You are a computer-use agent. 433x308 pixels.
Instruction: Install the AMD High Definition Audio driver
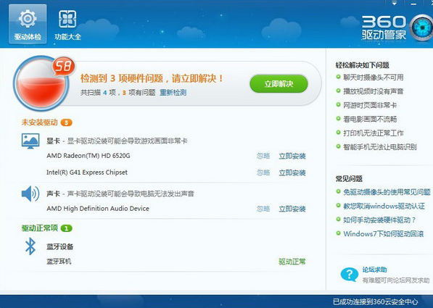(x=292, y=209)
